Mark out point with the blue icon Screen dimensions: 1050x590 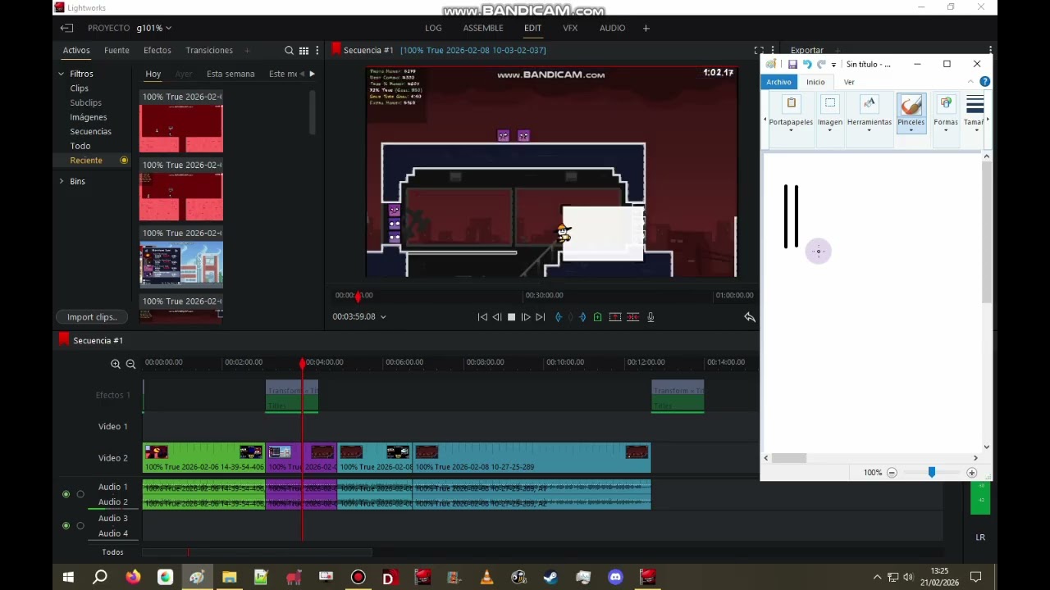point(582,317)
